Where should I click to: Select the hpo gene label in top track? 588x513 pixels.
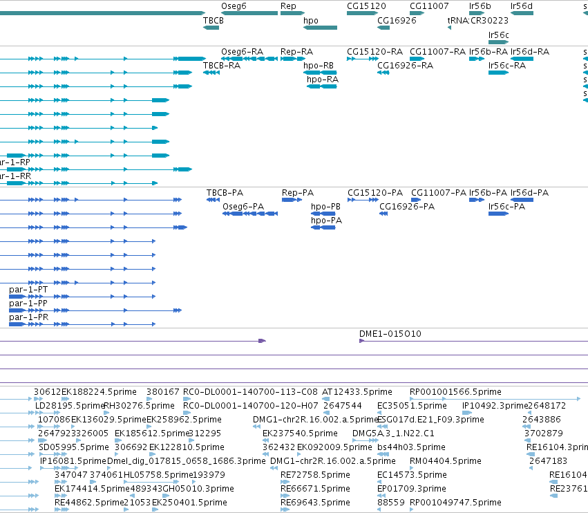[x=310, y=21]
